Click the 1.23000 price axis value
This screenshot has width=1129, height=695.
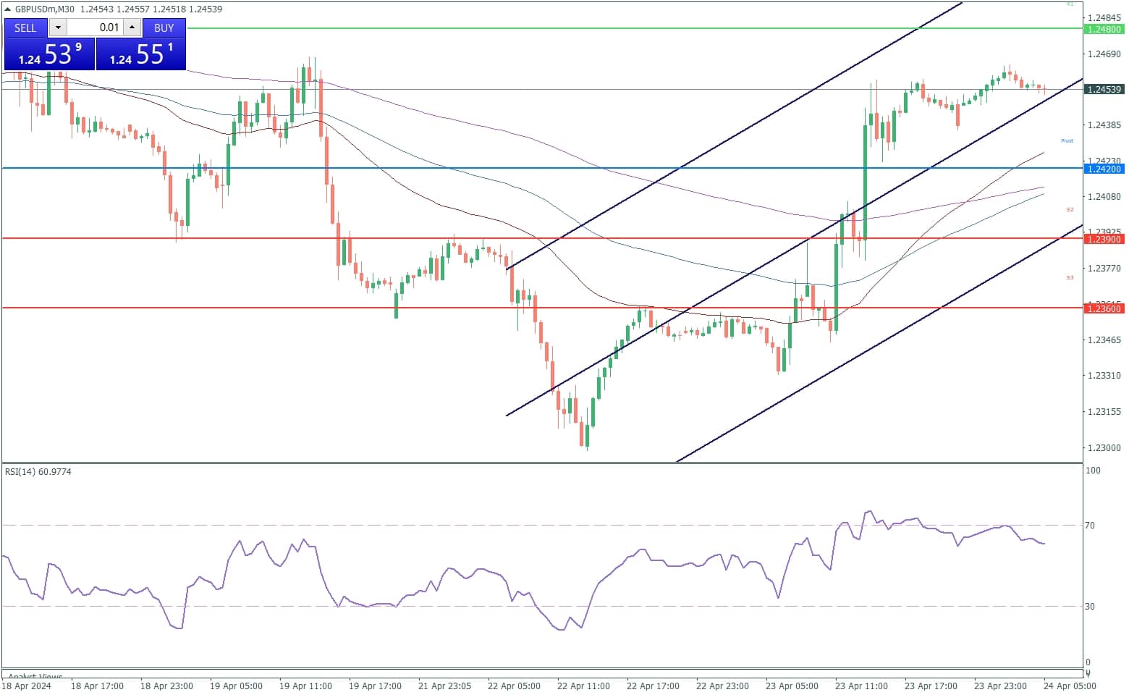coord(1104,447)
